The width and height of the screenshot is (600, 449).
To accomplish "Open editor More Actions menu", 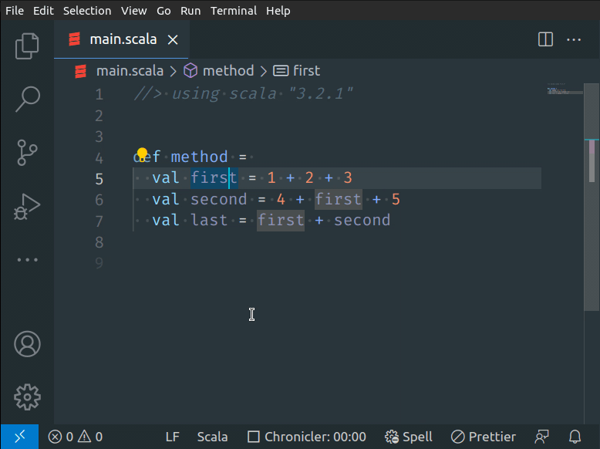I will click(574, 39).
